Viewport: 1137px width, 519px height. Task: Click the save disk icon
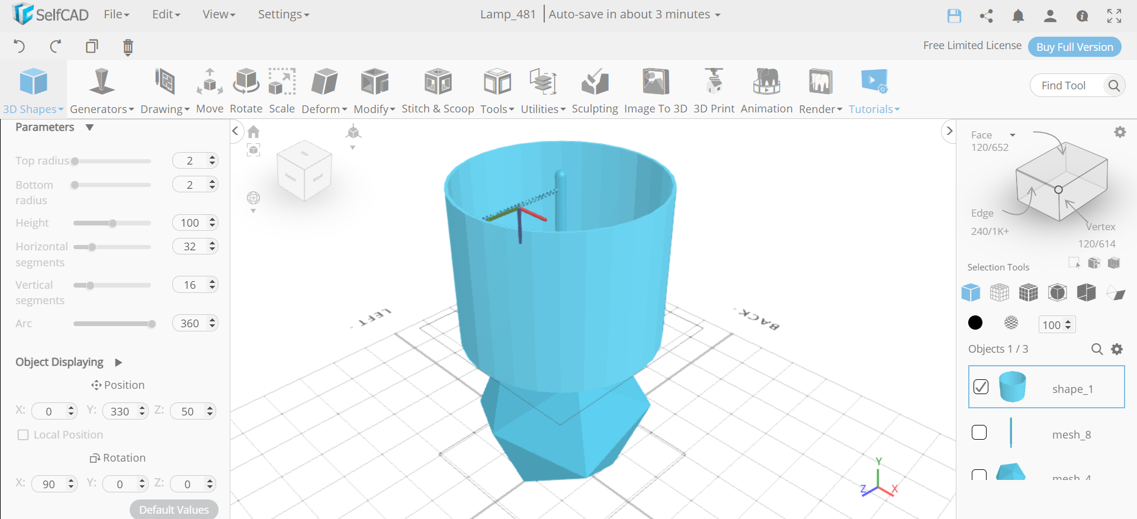click(x=954, y=16)
